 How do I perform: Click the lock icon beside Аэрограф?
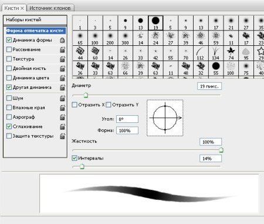pyautogui.click(x=62, y=117)
